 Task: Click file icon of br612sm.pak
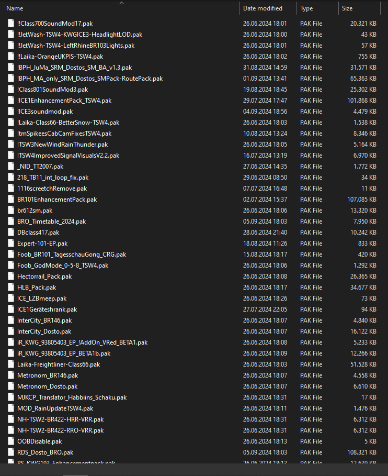[x=11, y=211]
